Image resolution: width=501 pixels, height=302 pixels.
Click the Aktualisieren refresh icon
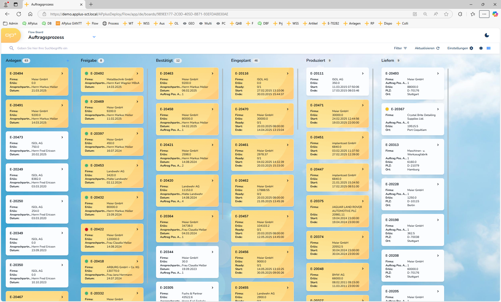[438, 48]
